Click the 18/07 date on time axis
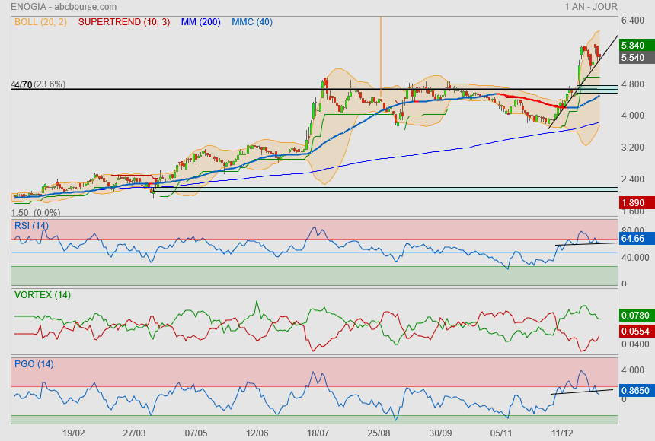Image resolution: width=655 pixels, height=441 pixels. tap(318, 433)
